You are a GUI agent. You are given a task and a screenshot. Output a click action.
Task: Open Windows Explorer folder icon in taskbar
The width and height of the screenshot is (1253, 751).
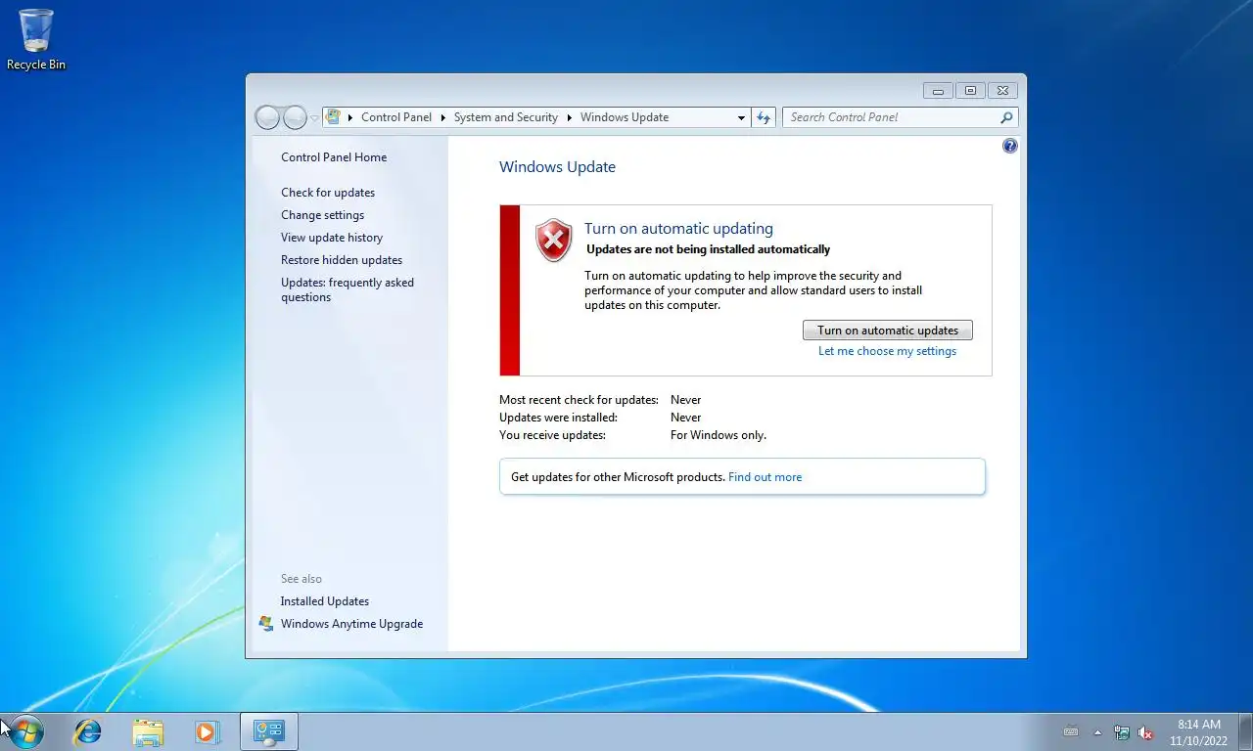click(x=148, y=731)
